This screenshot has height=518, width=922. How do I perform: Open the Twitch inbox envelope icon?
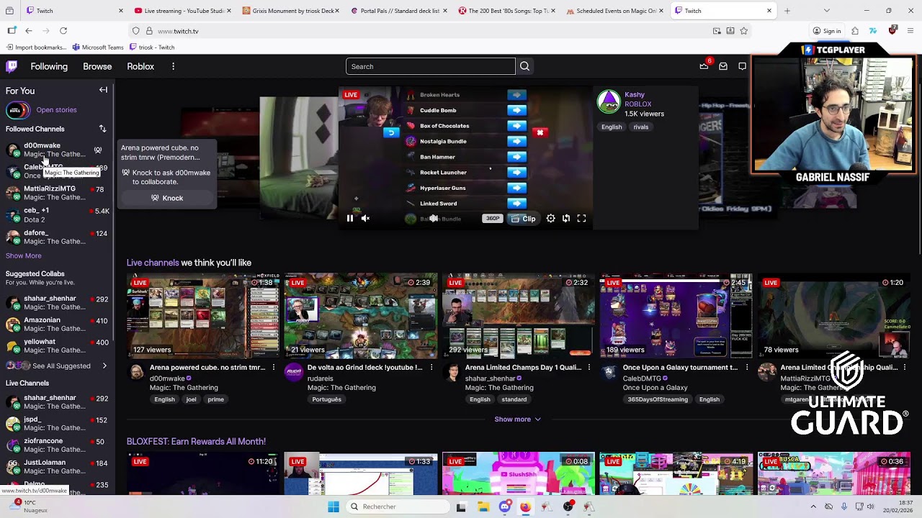(x=723, y=66)
